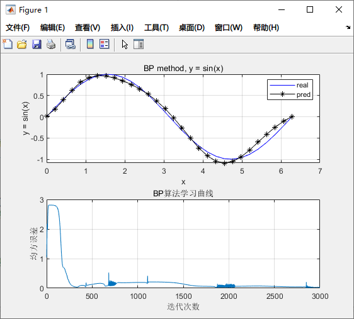Open the Property Inspector toolbar icon

(x=139, y=44)
